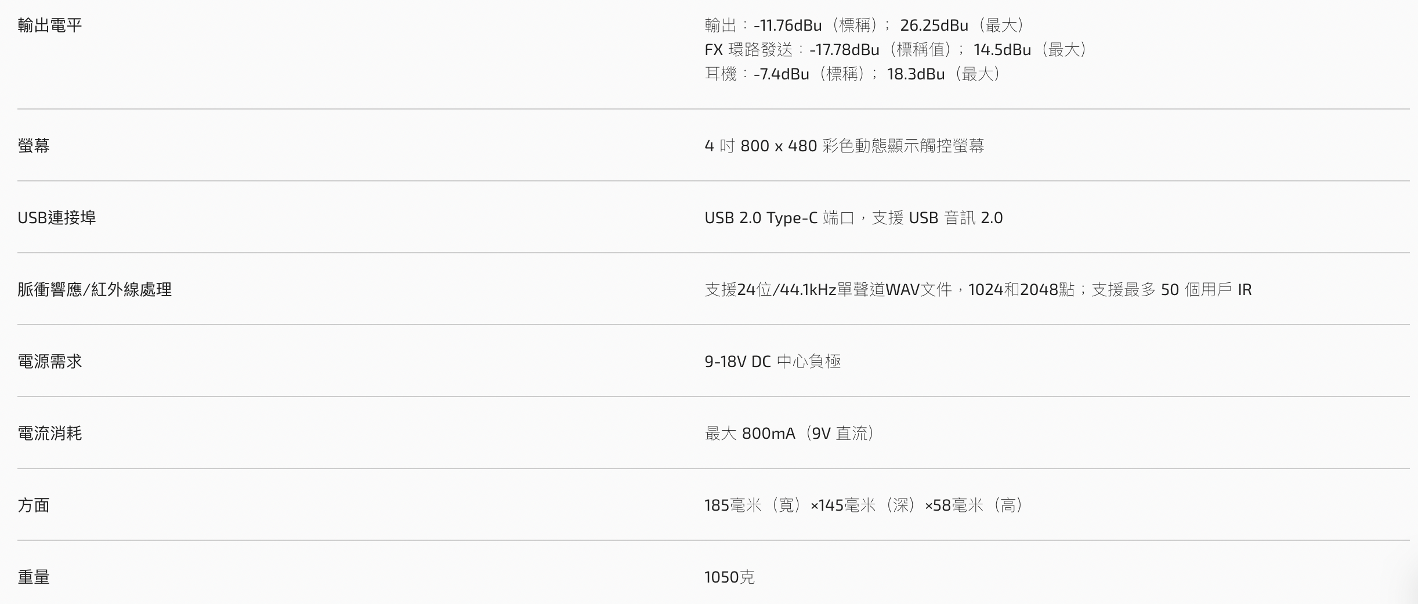
Task: Click the 185毫米×145毫米×58毫米 dimensions value
Action: (864, 505)
